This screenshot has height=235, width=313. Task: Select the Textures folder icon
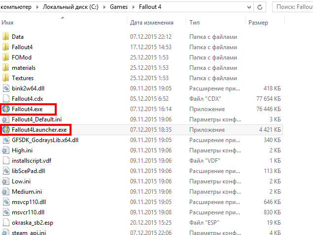6,78
